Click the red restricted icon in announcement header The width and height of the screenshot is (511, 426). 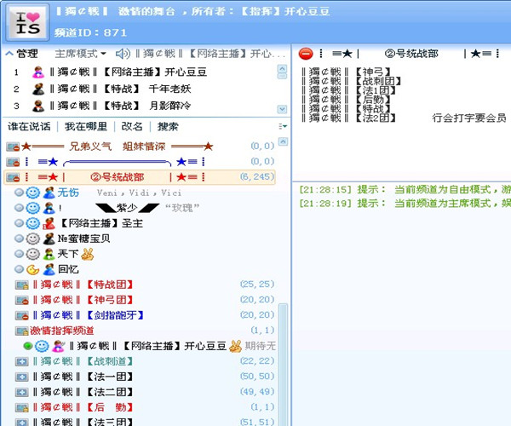(x=306, y=54)
